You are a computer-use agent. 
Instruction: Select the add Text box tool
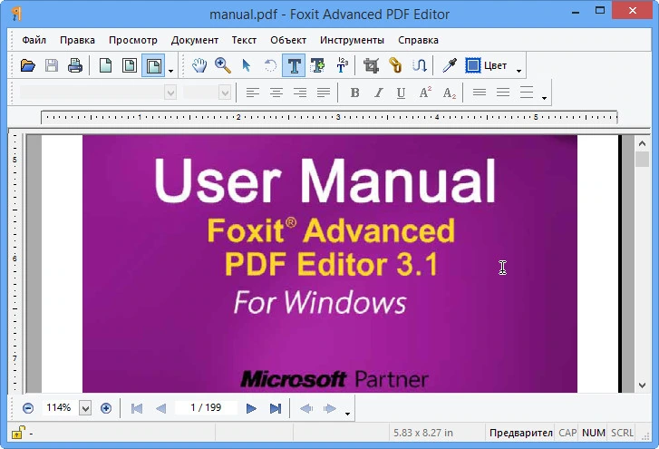(x=318, y=65)
